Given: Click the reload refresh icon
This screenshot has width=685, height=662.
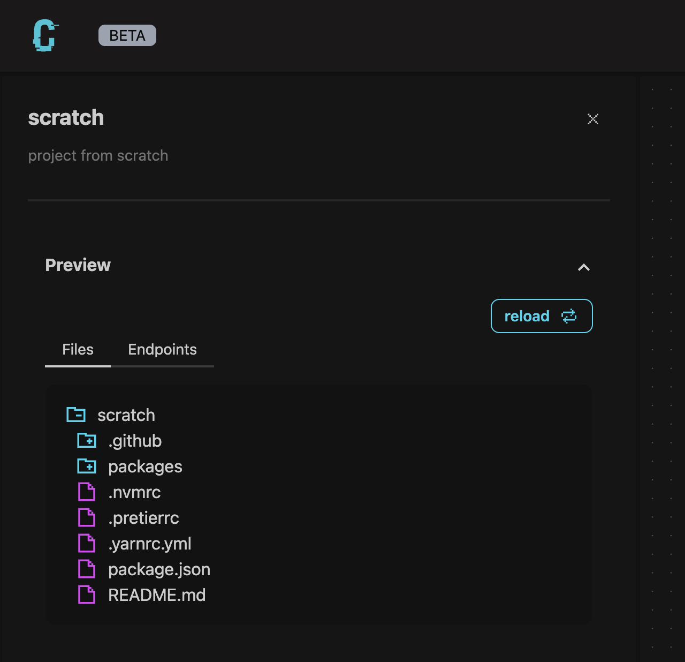Looking at the screenshot, I should click(569, 316).
